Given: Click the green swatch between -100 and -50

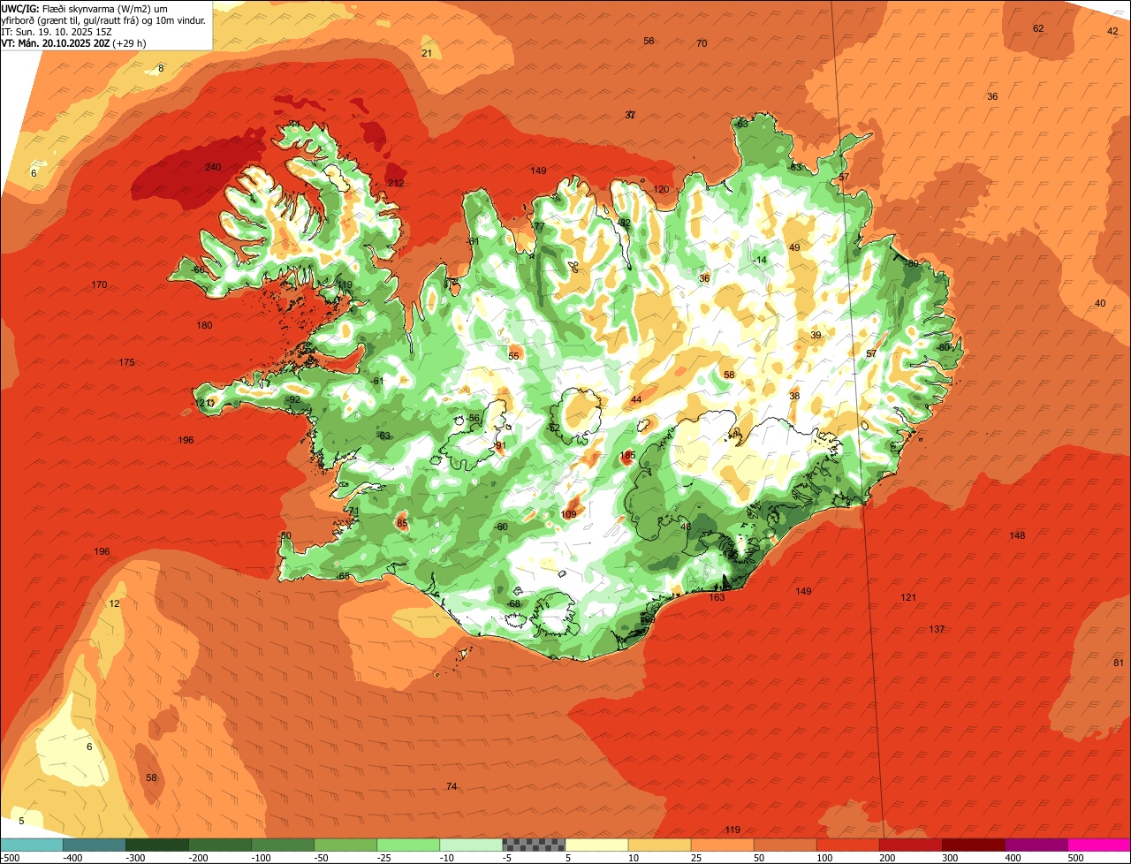Looking at the screenshot, I should pos(282,845).
